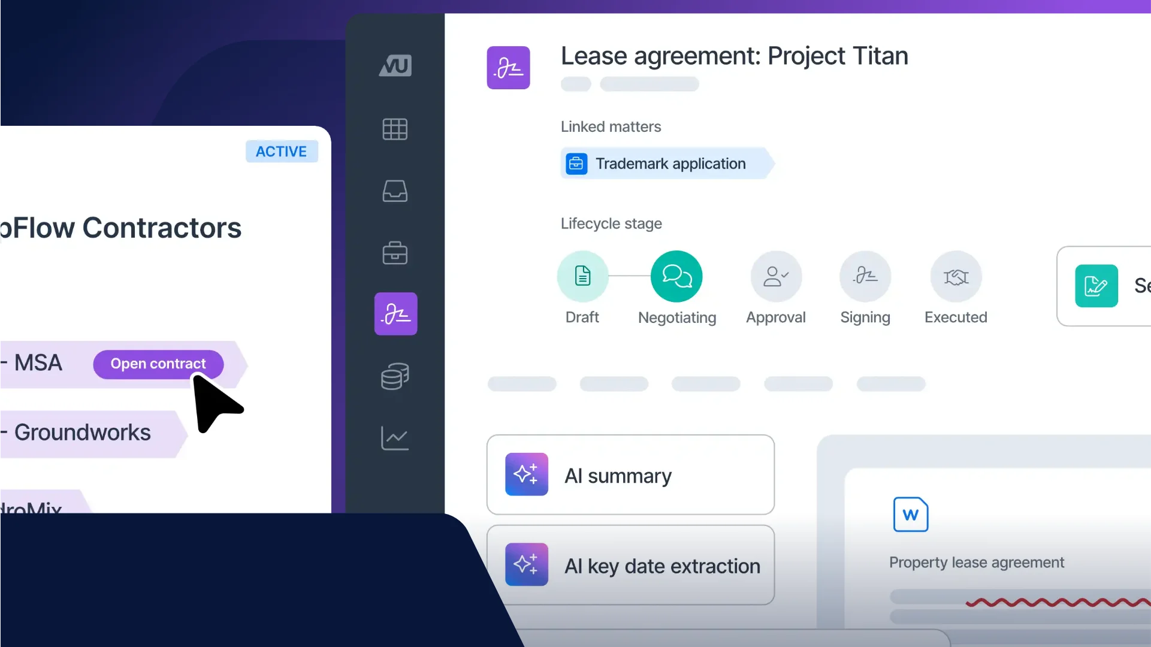1151x647 pixels.
Task: Select the Draft lifecycle stage
Action: click(582, 277)
